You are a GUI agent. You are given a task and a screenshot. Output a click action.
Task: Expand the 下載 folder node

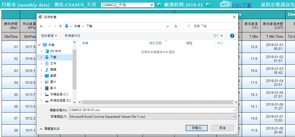(x=41, y=57)
